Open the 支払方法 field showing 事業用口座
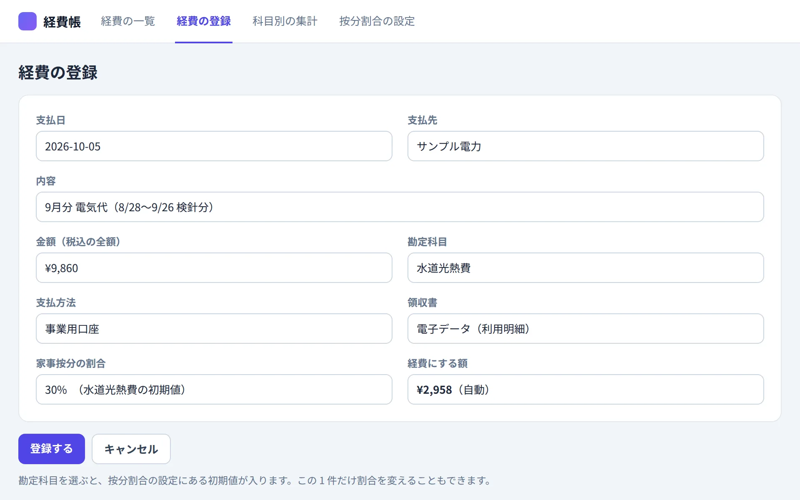 tap(214, 329)
